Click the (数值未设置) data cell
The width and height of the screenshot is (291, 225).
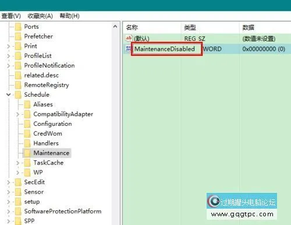[259, 38]
